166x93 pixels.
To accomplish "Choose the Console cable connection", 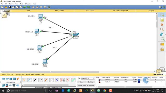I will pos(30,80).
